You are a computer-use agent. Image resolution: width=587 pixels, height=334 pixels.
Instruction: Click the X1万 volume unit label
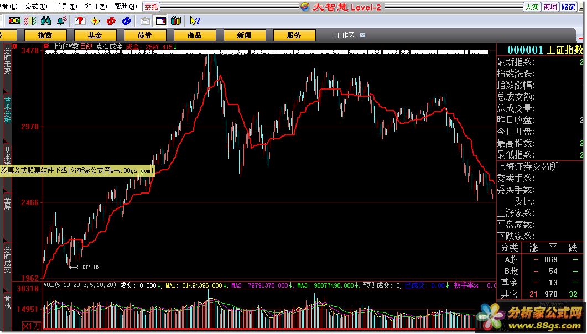[31, 326]
